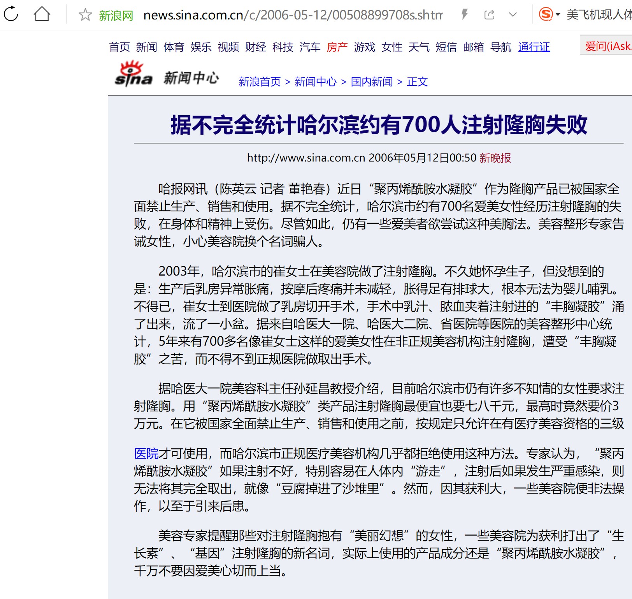The width and height of the screenshot is (632, 599).
Task: Open 视频 in the top navigation
Action: point(228,47)
